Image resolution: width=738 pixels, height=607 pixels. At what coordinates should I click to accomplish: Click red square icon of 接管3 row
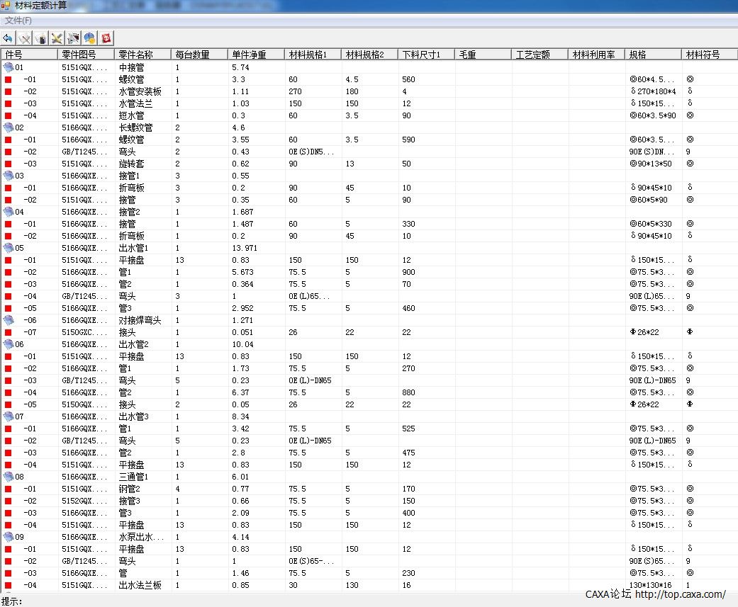(8, 501)
